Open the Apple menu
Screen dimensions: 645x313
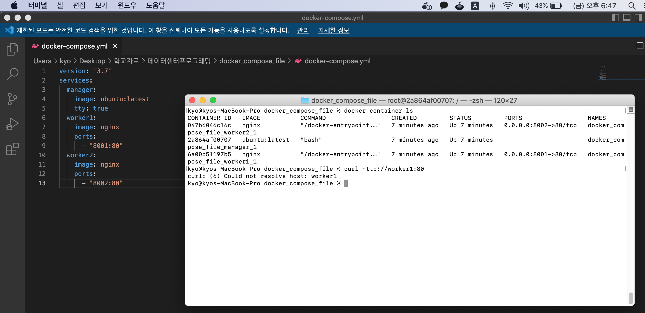(x=14, y=5)
